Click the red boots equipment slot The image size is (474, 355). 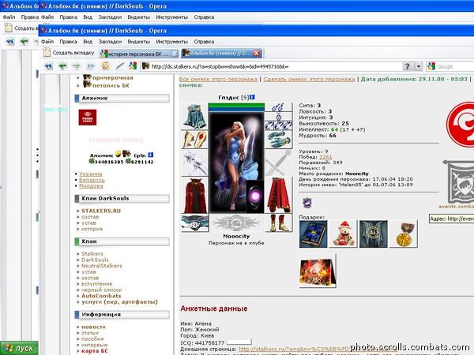[279, 222]
